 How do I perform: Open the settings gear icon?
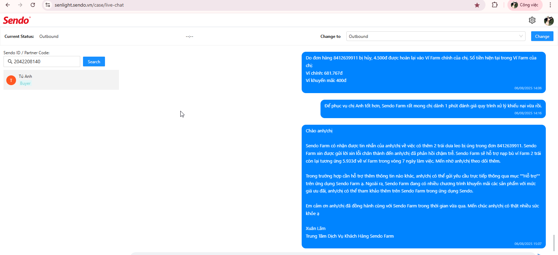[532, 20]
